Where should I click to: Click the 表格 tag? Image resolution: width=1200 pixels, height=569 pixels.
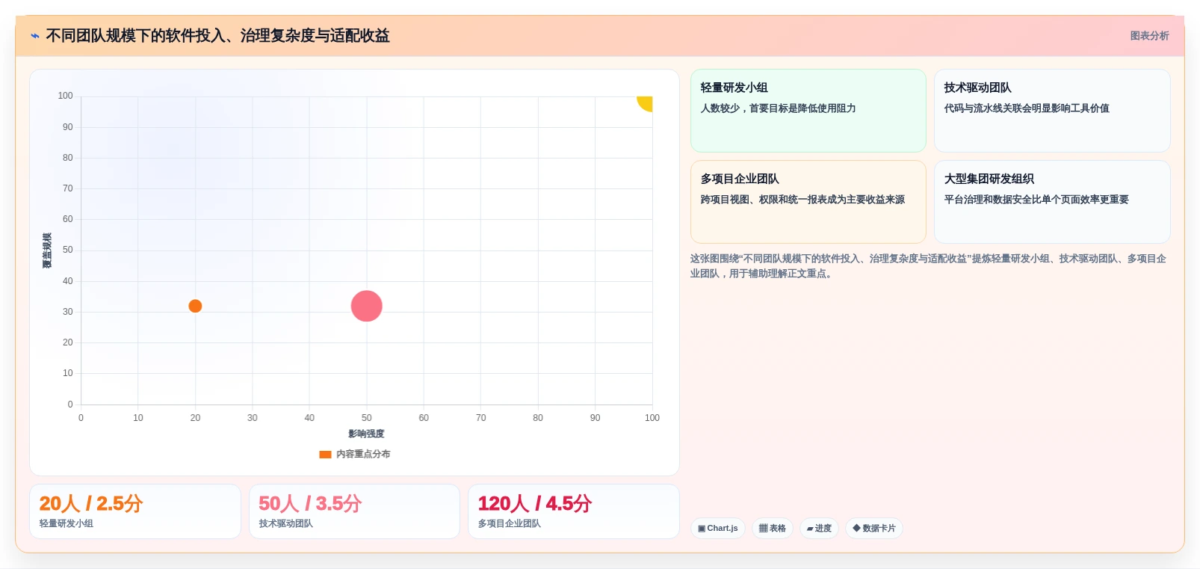[773, 529]
